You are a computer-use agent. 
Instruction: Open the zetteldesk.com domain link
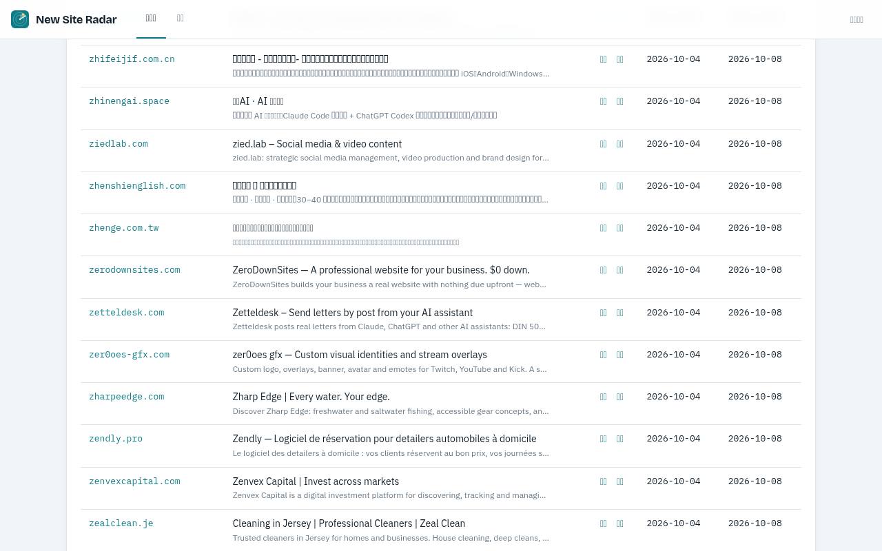[x=127, y=313]
